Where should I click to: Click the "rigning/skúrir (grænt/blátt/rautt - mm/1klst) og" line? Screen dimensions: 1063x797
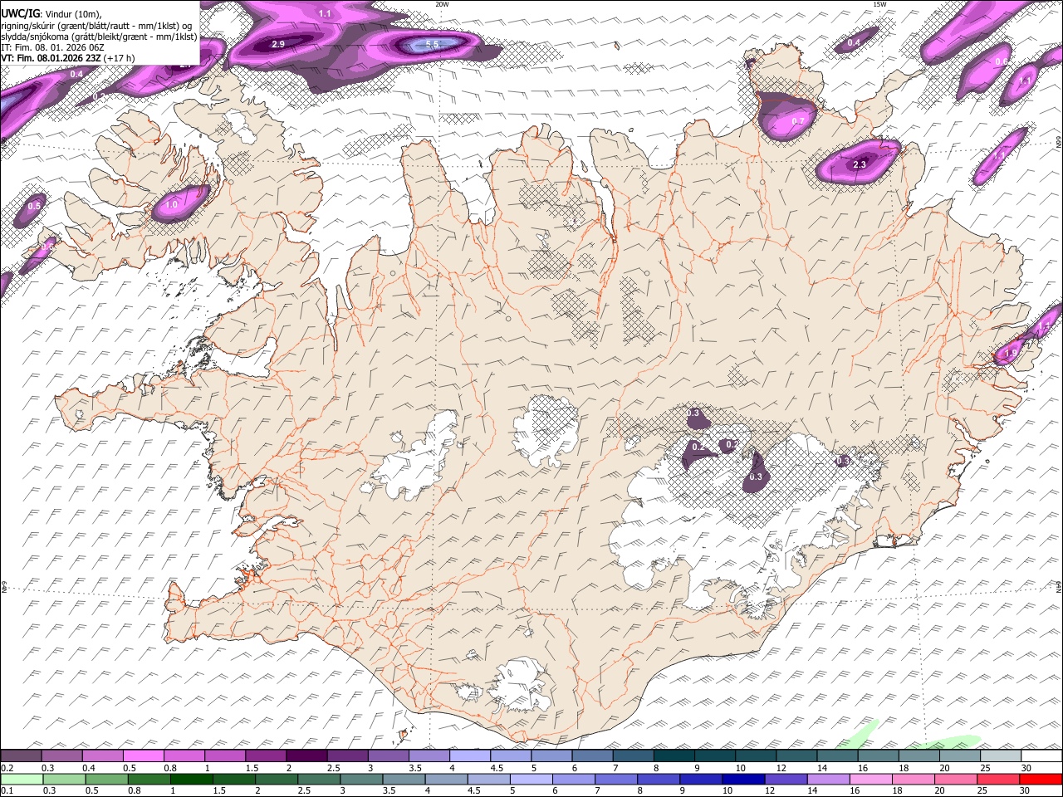(96, 25)
